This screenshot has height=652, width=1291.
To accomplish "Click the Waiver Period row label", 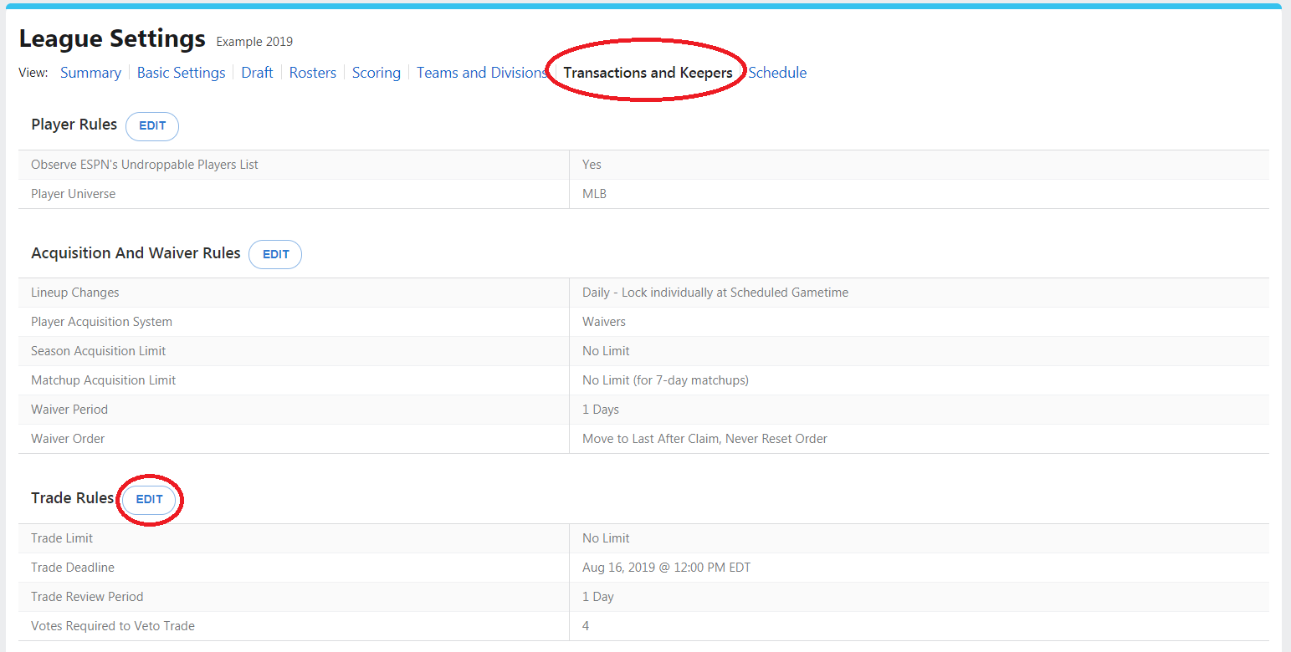I will tap(69, 410).
